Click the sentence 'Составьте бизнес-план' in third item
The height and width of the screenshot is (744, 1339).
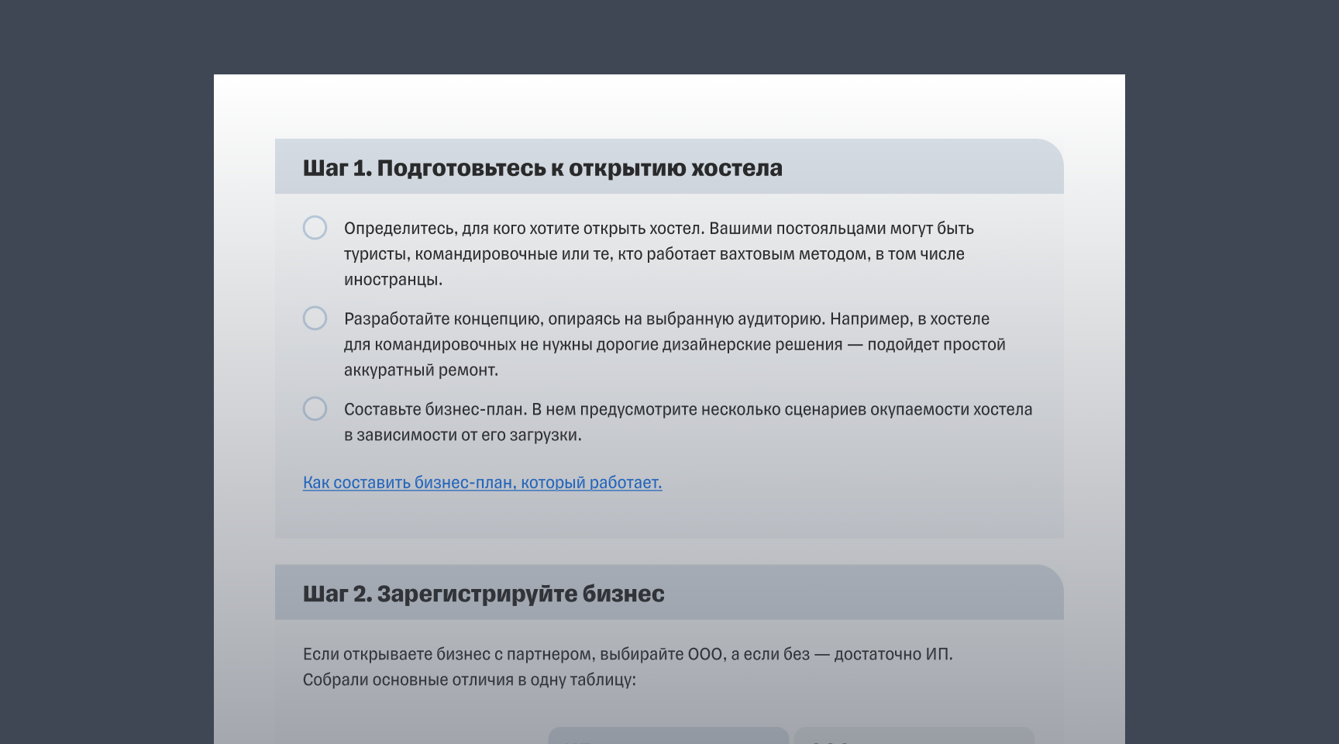[x=435, y=409]
